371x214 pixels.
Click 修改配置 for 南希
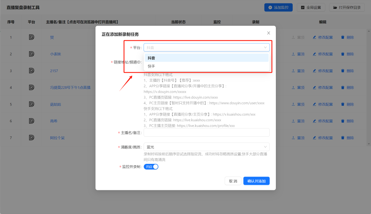pos(323,121)
